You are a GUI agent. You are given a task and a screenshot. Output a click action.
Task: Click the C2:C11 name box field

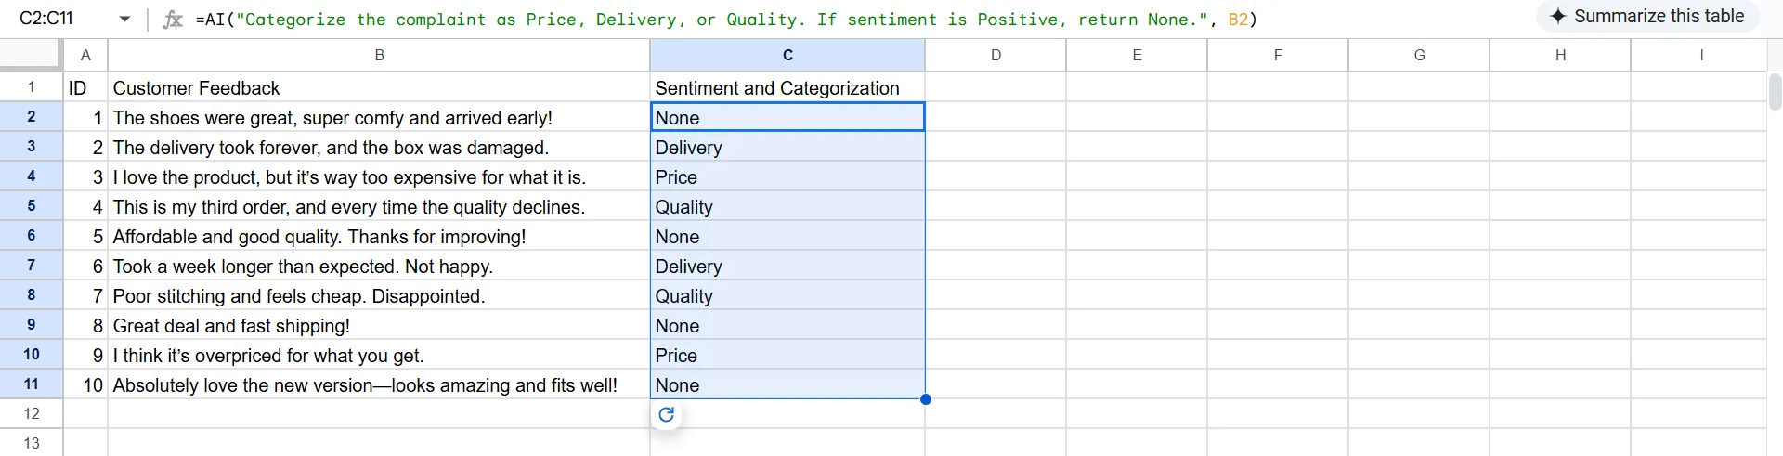[x=56, y=19]
